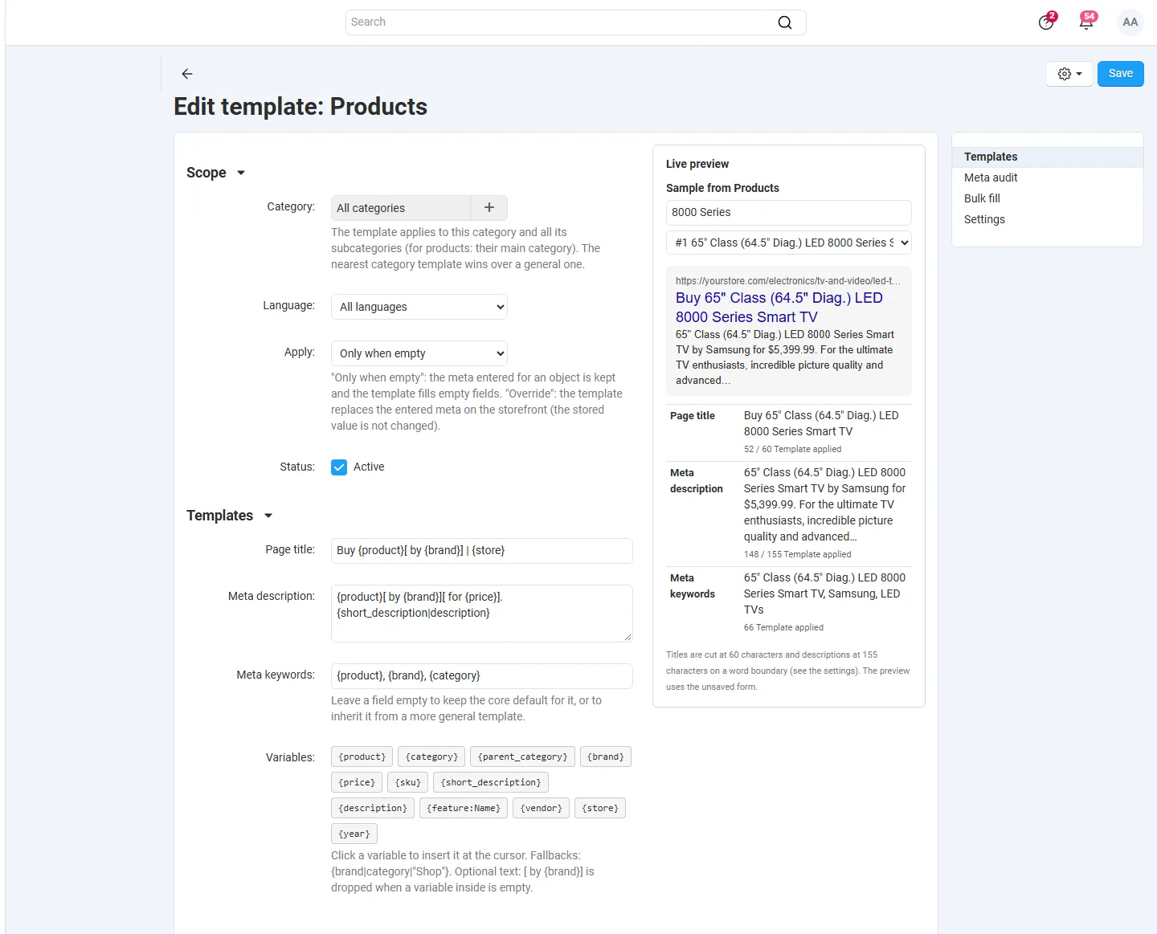Open the sample product select dropdown

[789, 243]
